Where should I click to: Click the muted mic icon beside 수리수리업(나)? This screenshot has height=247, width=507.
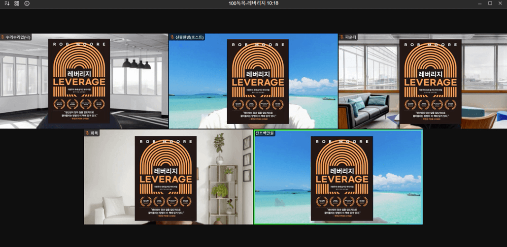[x=2, y=37]
